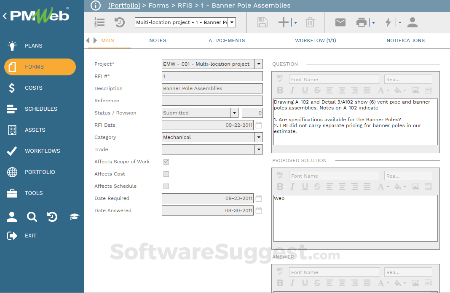
Task: Open Costs in the left sidebar
Action: coord(34,88)
